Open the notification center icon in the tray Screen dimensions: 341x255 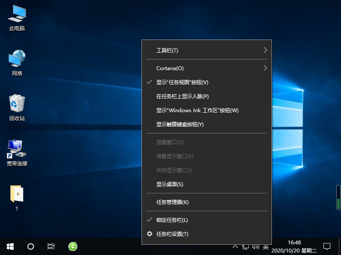click(x=327, y=246)
